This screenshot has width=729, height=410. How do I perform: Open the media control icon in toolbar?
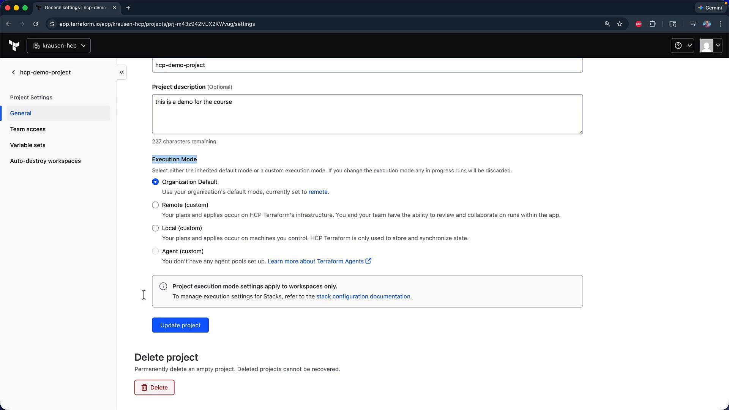(693, 24)
